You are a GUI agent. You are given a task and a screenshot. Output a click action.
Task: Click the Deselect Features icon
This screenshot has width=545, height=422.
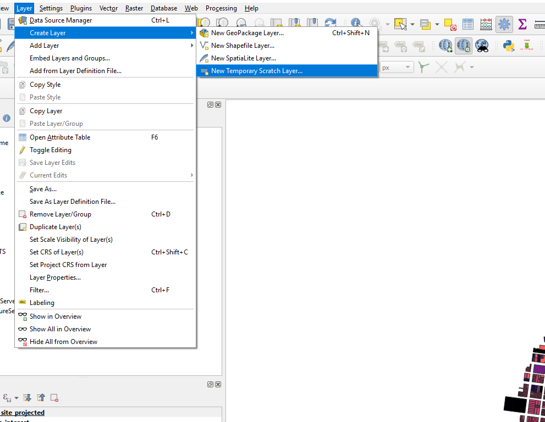coord(450,24)
